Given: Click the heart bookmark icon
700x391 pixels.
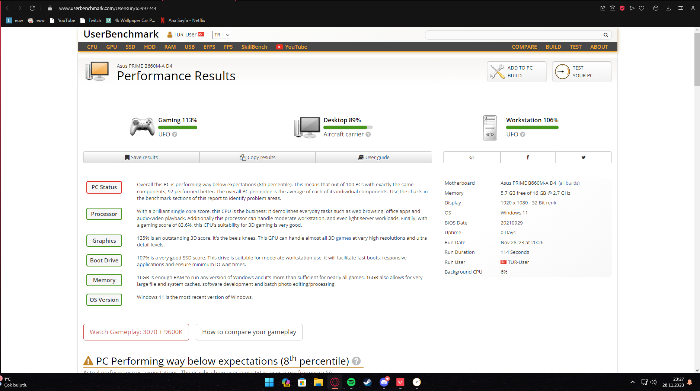Looking at the screenshot, I should pos(642,8).
